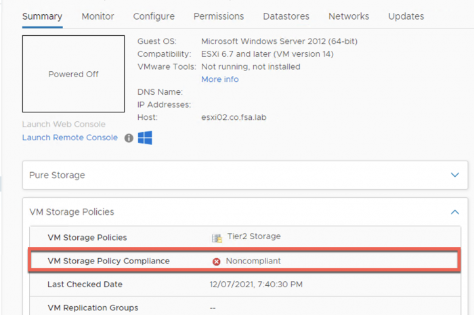Viewport: 474px width, 315px height.
Task: Click Launch Remote Console link
Action: (x=70, y=138)
